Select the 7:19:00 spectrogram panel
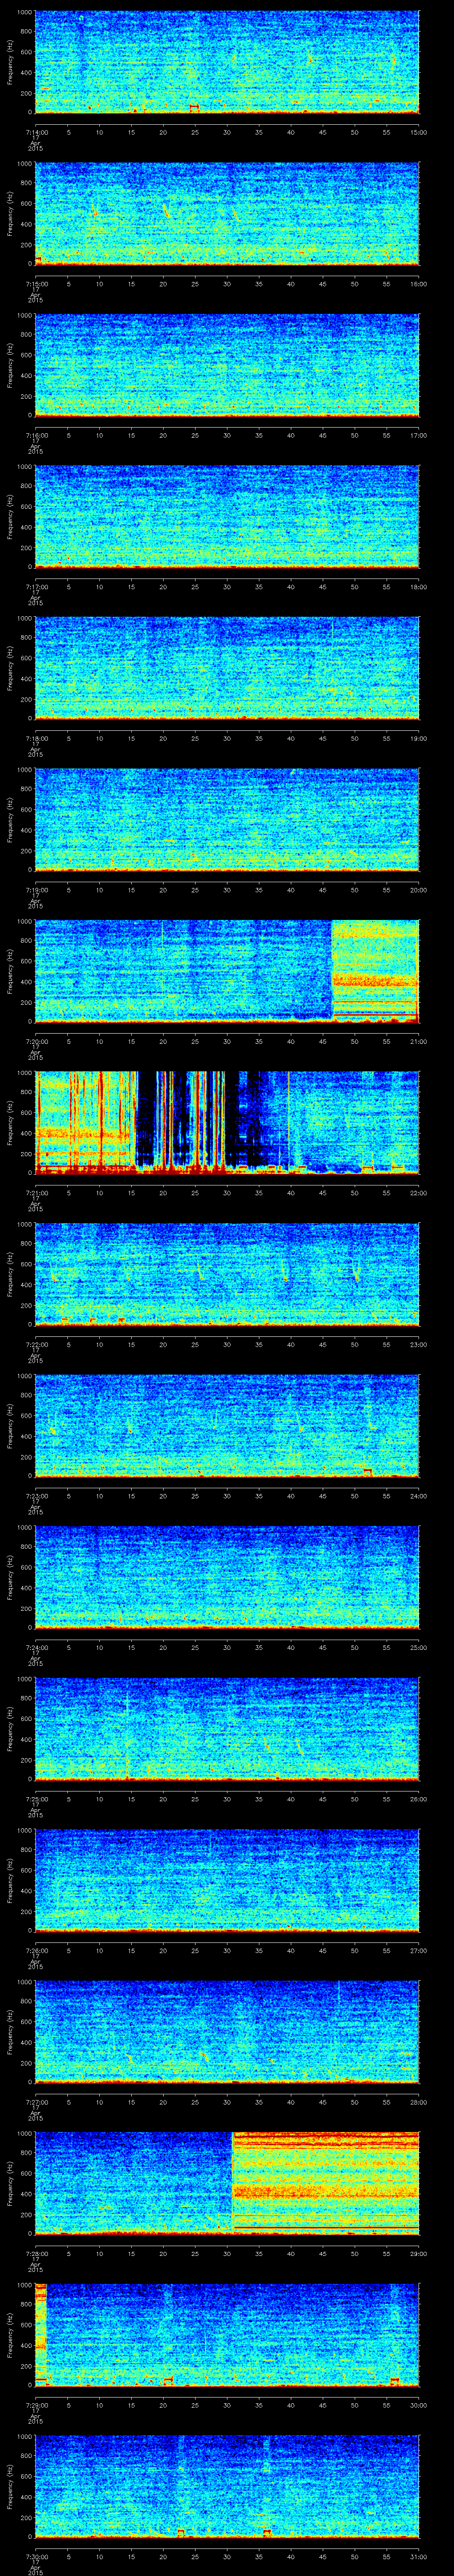The height and width of the screenshot is (2576, 454). [x=227, y=820]
